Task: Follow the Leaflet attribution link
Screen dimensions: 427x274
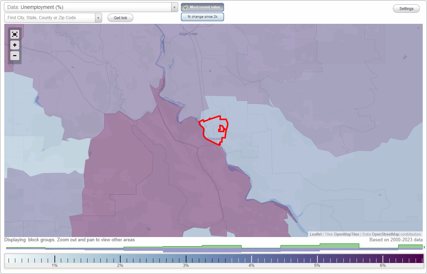Action: [315, 234]
